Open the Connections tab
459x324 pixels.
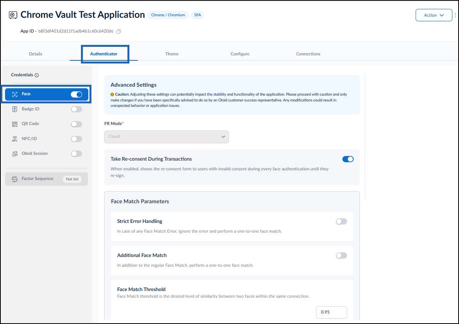point(308,54)
